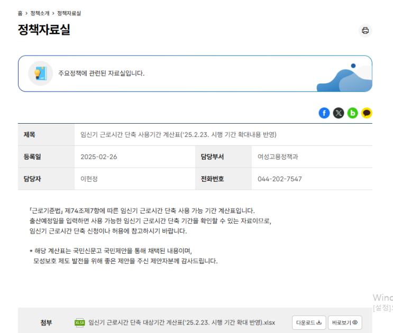Image resolution: width=393 pixels, height=333 pixels.
Task: Click the registration date 2025-02-26
Action: [99, 157]
